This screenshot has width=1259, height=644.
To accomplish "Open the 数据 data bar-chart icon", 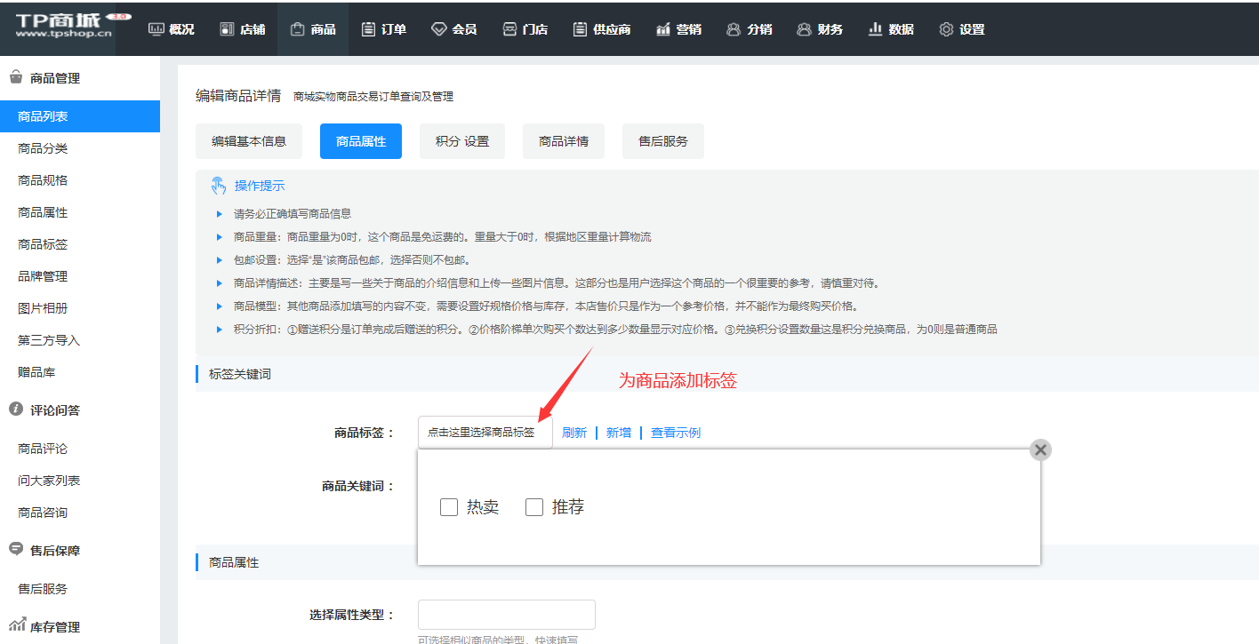I will 875,29.
